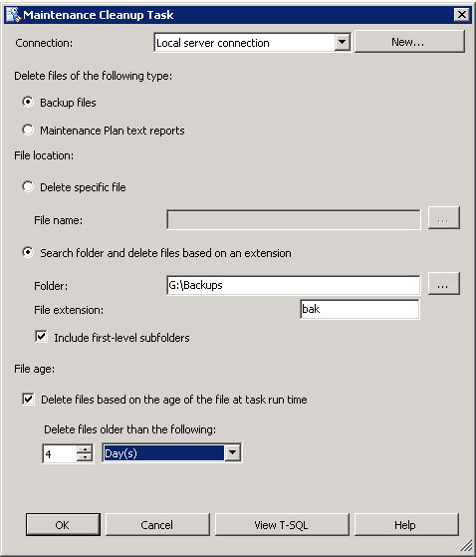
Task: Click the Folder path text field
Action: coord(293,285)
